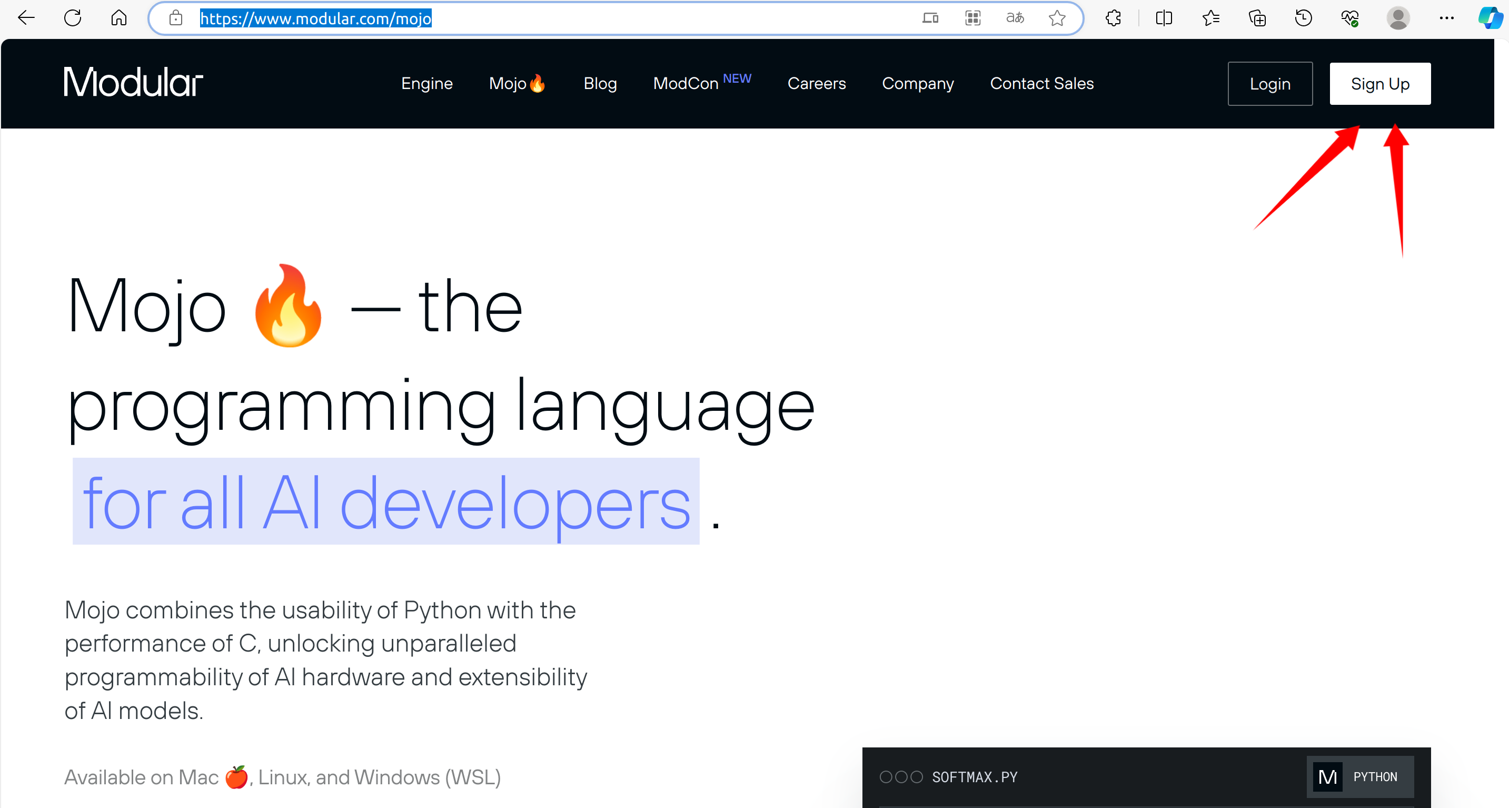
Task: Click the Login button
Action: 1270,83
